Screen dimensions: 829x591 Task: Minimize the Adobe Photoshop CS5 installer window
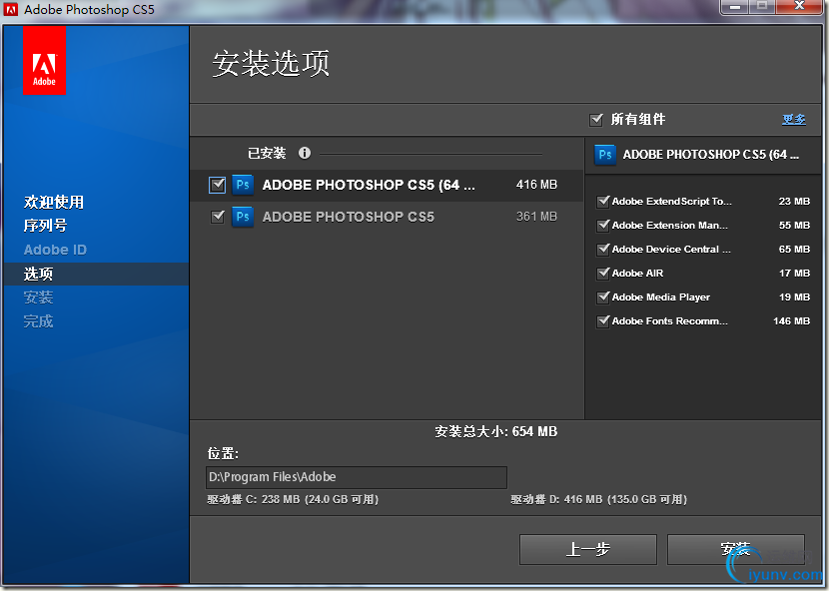coord(735,7)
